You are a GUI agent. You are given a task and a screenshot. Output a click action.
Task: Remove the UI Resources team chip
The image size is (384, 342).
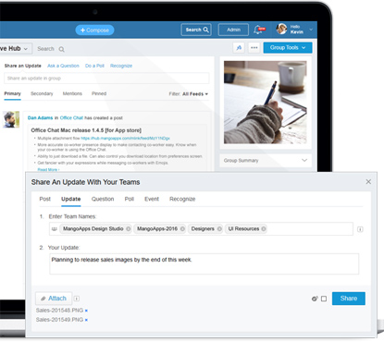tap(264, 229)
